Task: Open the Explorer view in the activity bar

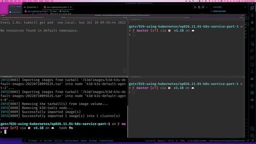Action: click(x=252, y=8)
